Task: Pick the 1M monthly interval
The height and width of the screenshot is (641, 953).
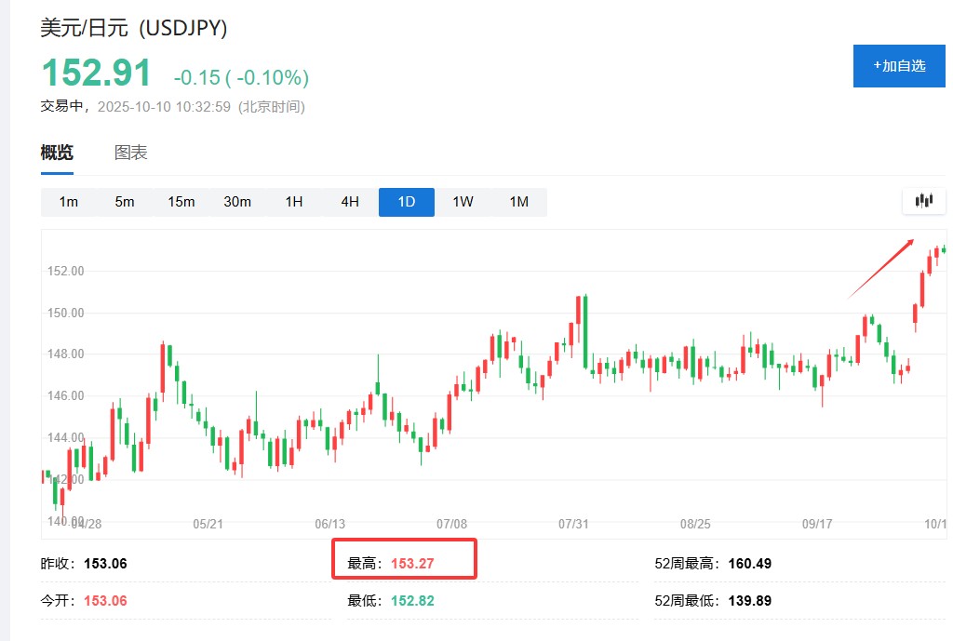Action: click(x=518, y=202)
